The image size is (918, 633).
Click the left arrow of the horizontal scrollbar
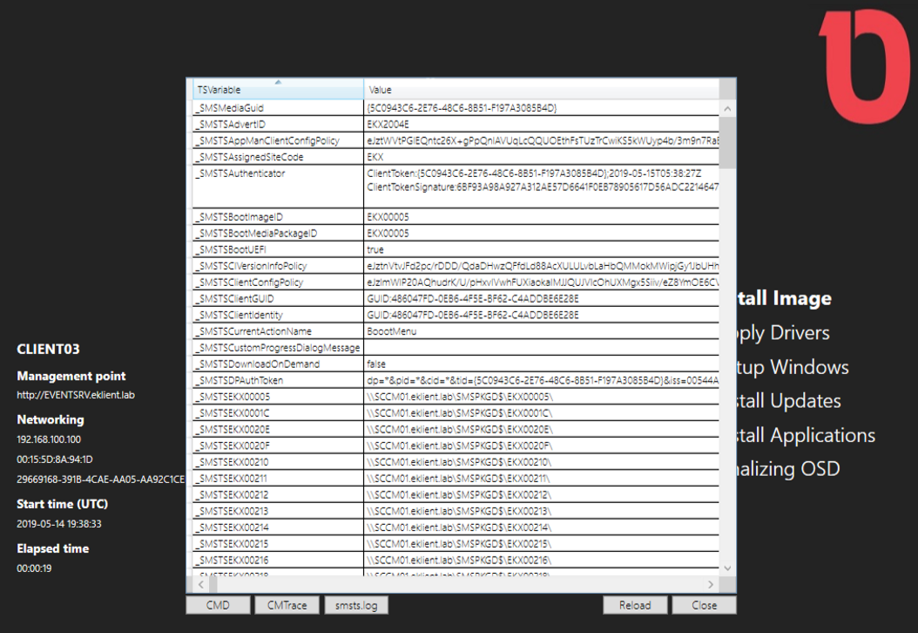pos(199,584)
